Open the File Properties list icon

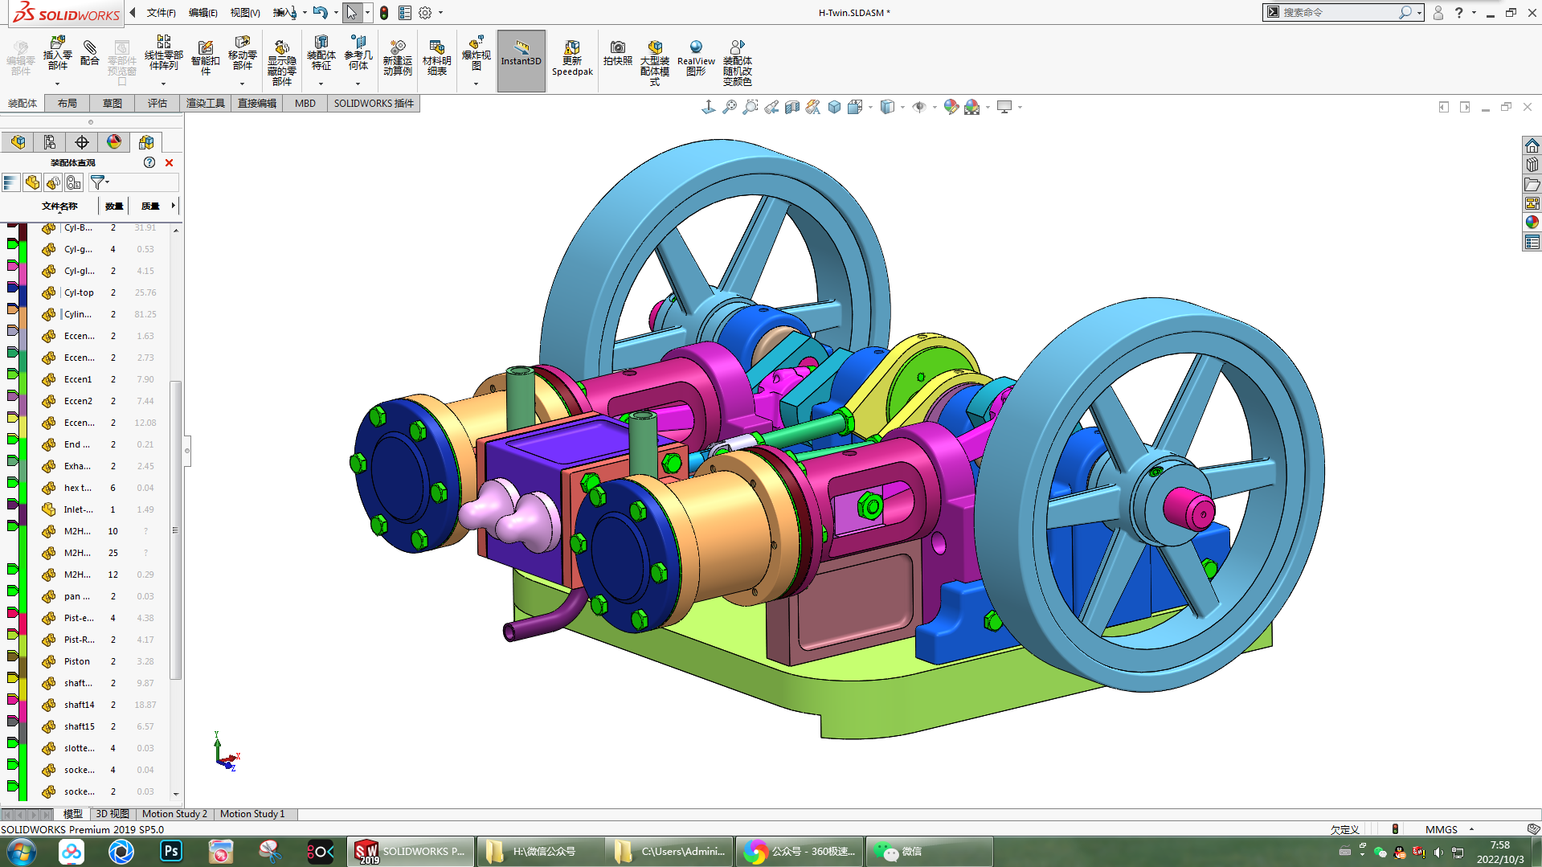[404, 13]
